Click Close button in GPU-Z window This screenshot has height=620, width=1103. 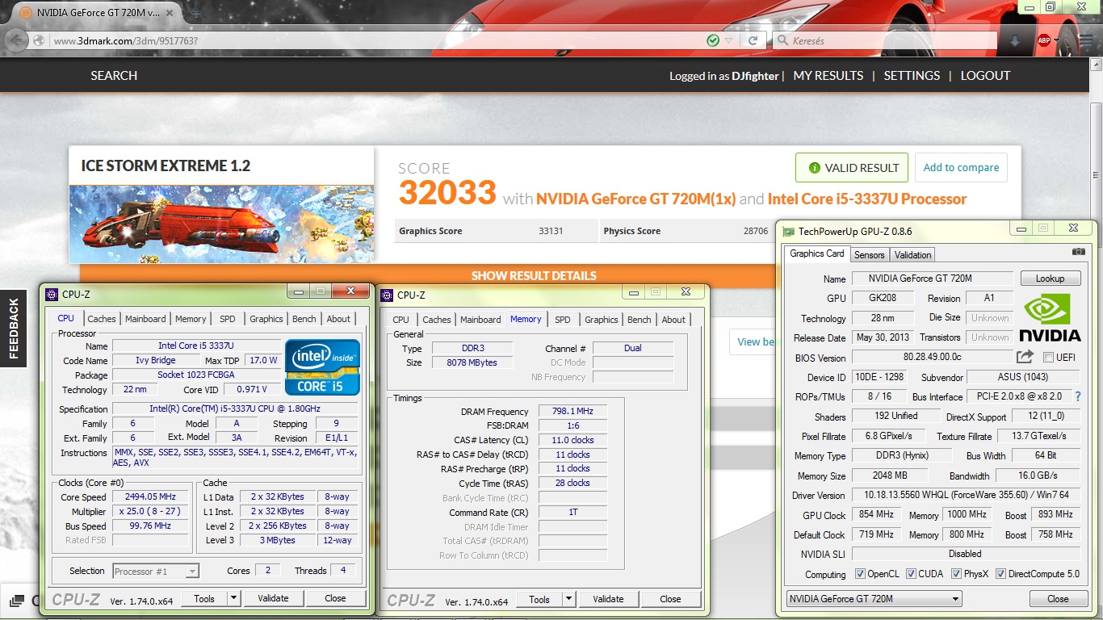[1058, 599]
